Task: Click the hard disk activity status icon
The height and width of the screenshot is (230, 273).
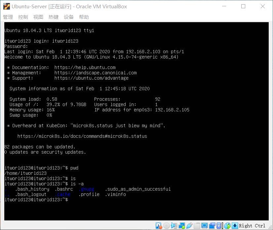Action: 158,225
